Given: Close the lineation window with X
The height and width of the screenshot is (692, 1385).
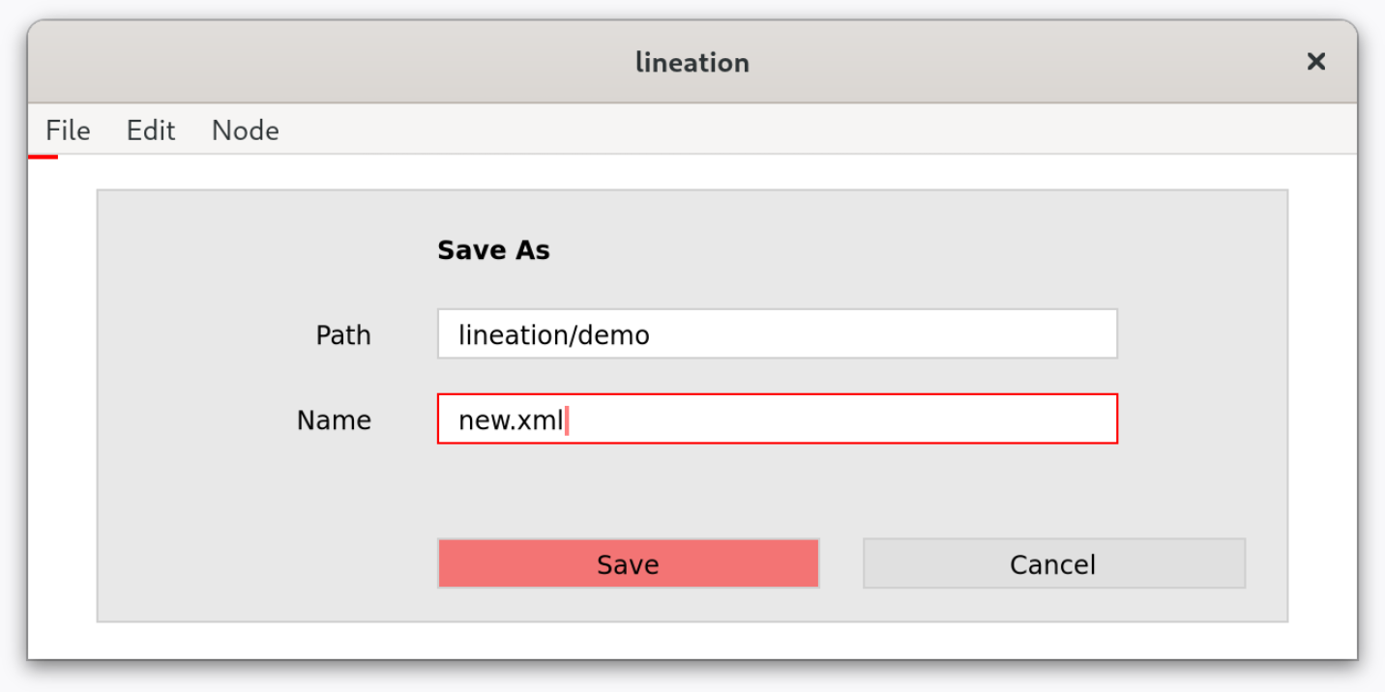Looking at the screenshot, I should [1316, 62].
